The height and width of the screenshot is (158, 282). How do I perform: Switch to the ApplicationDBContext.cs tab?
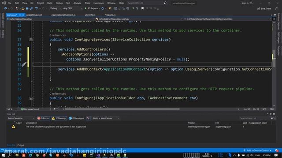[63, 15]
